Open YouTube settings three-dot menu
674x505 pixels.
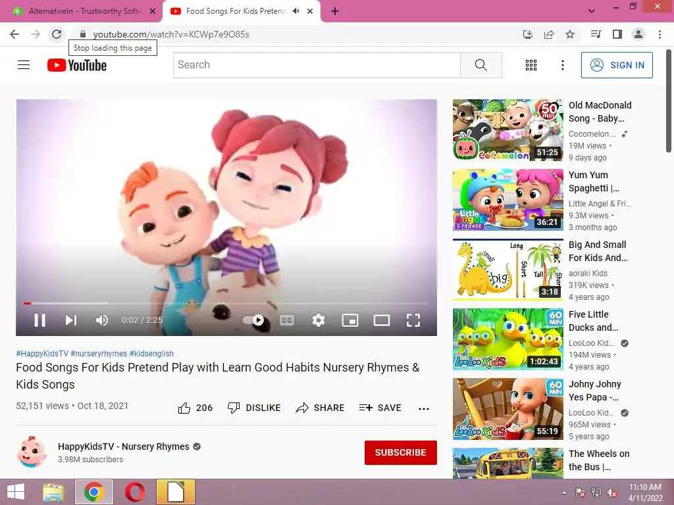click(563, 65)
